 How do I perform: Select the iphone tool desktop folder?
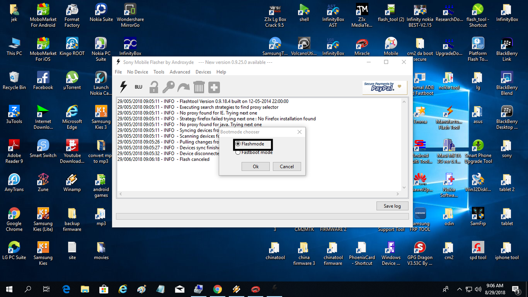point(507,250)
